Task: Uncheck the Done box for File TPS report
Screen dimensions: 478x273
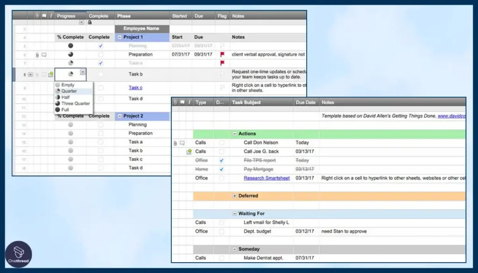Action: coord(222,160)
